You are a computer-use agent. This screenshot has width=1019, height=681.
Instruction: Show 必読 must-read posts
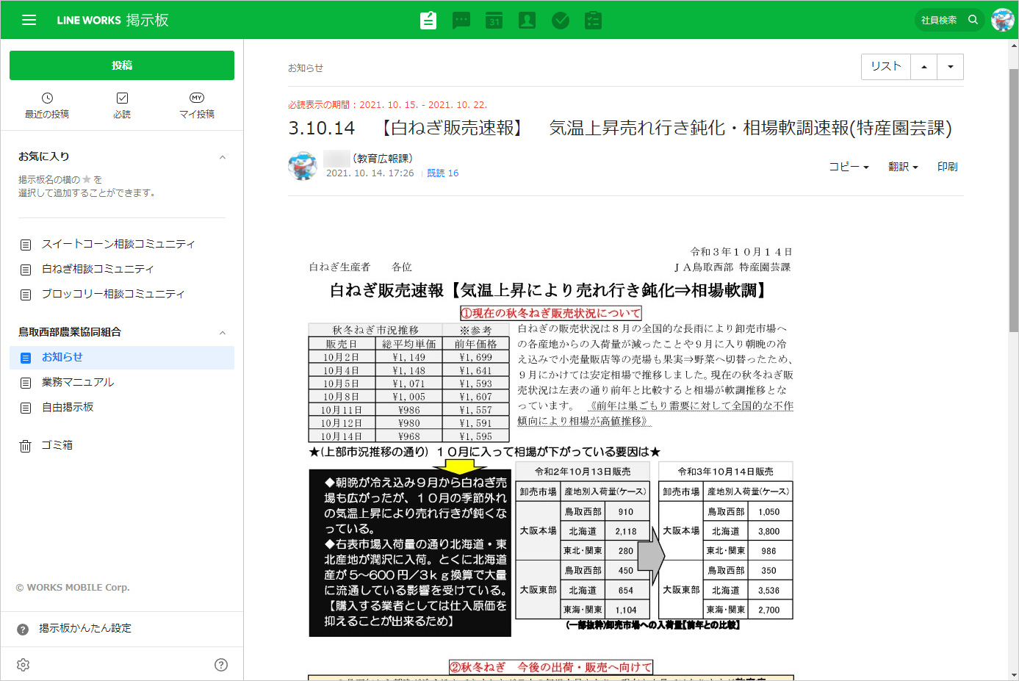[122, 105]
